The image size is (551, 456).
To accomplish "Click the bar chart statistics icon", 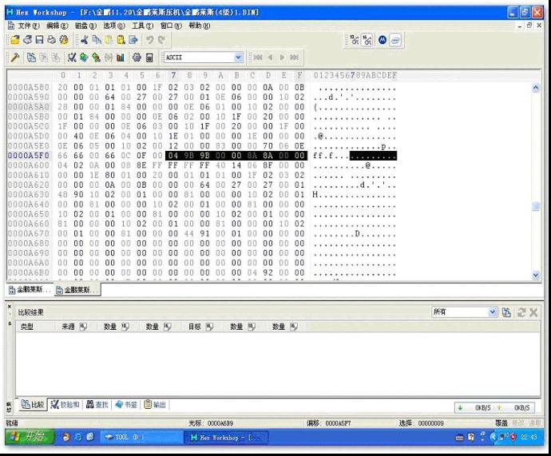I will 121,57.
